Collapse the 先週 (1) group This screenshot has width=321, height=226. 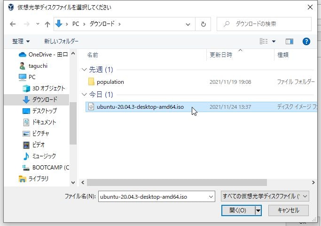point(84,70)
